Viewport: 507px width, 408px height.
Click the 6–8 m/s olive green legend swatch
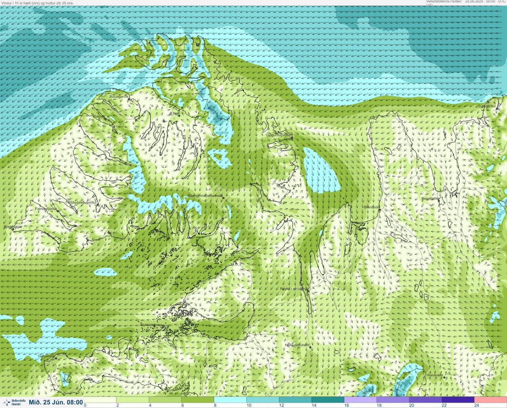coord(198,400)
